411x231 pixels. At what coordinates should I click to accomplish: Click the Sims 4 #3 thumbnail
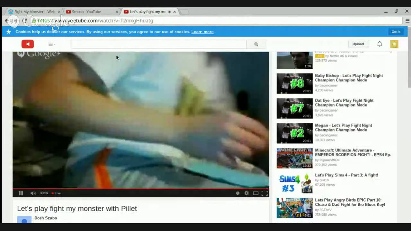click(294, 183)
